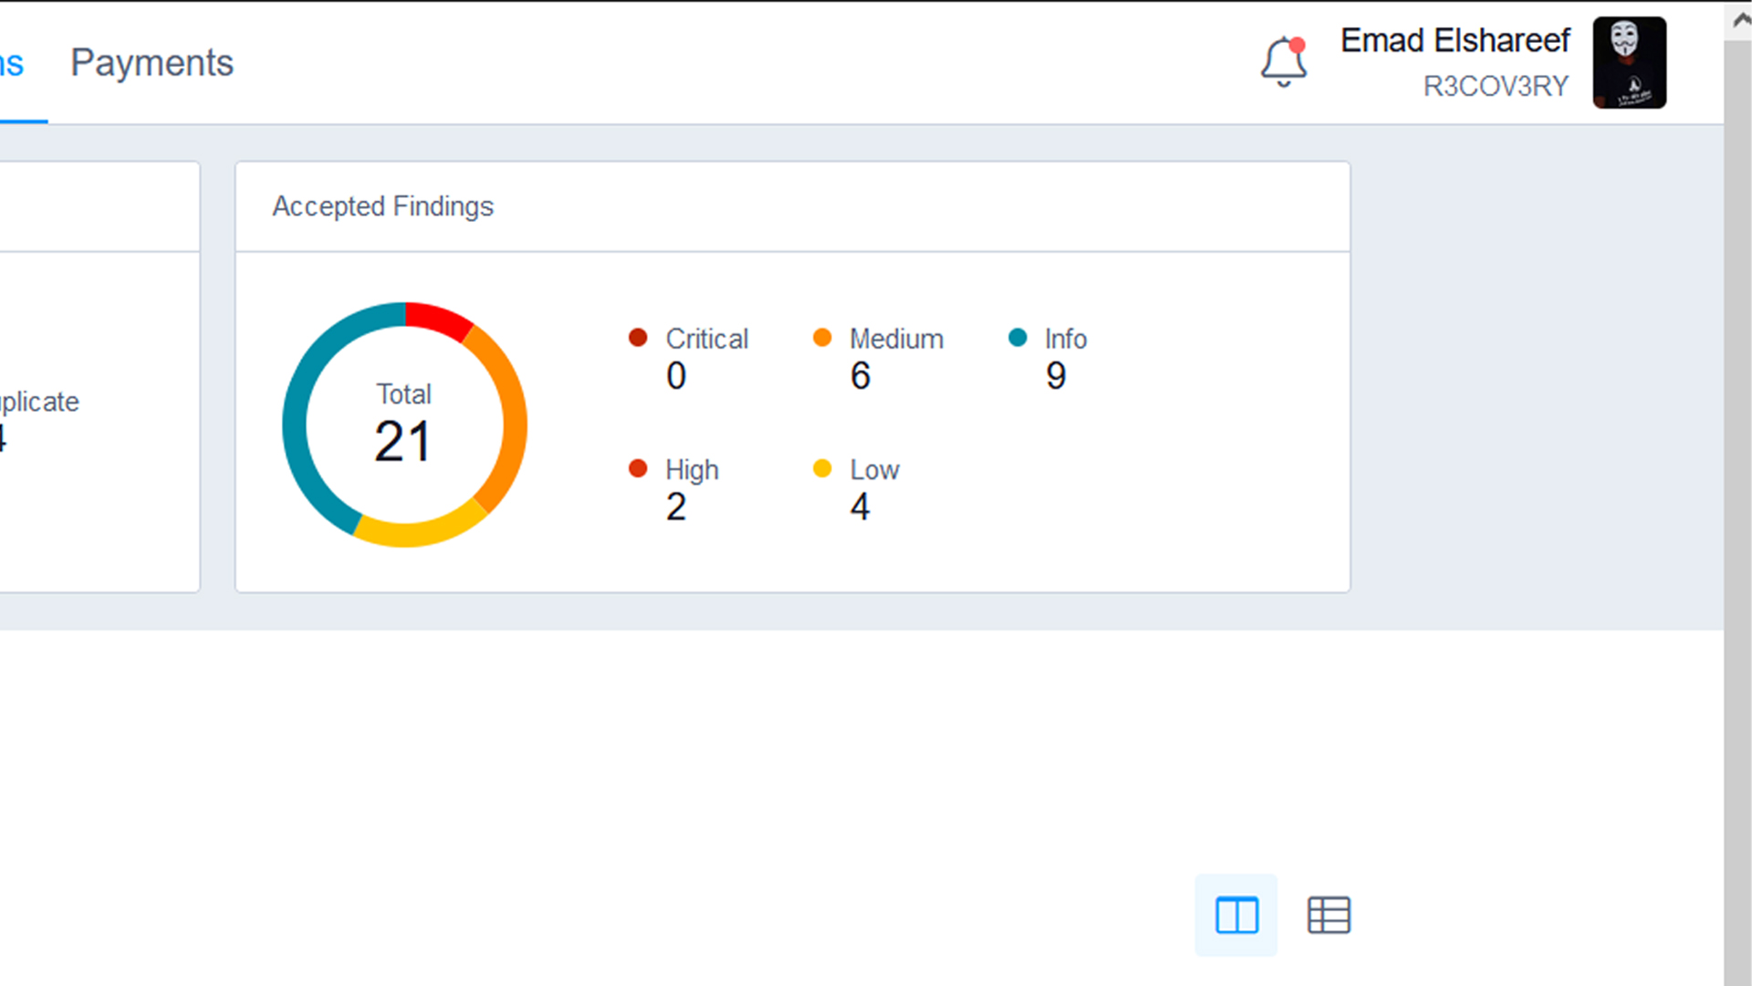Click the user avatar image
The image size is (1752, 986).
pos(1629,62)
